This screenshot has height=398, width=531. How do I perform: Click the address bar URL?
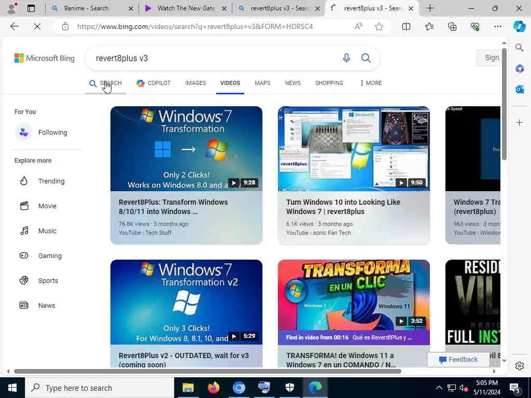[x=195, y=26]
